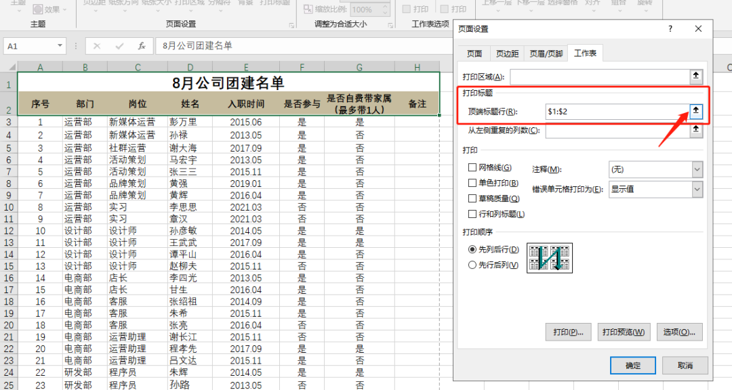This screenshot has width=732, height=390.
Task: Click formula bar showing 8月公司团建名单
Action: pyautogui.click(x=304, y=46)
